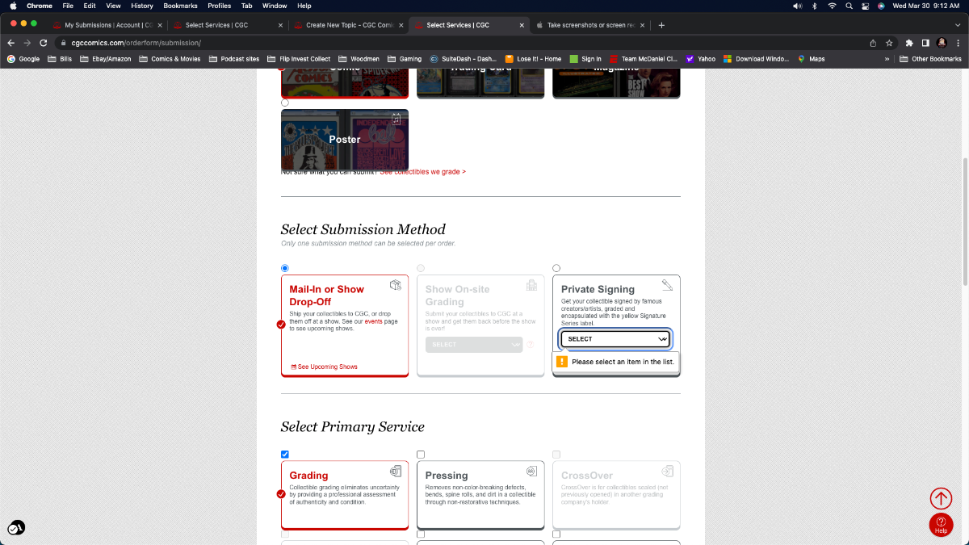The width and height of the screenshot is (969, 545).
Task: Open the red Help bubble
Action: [941, 525]
